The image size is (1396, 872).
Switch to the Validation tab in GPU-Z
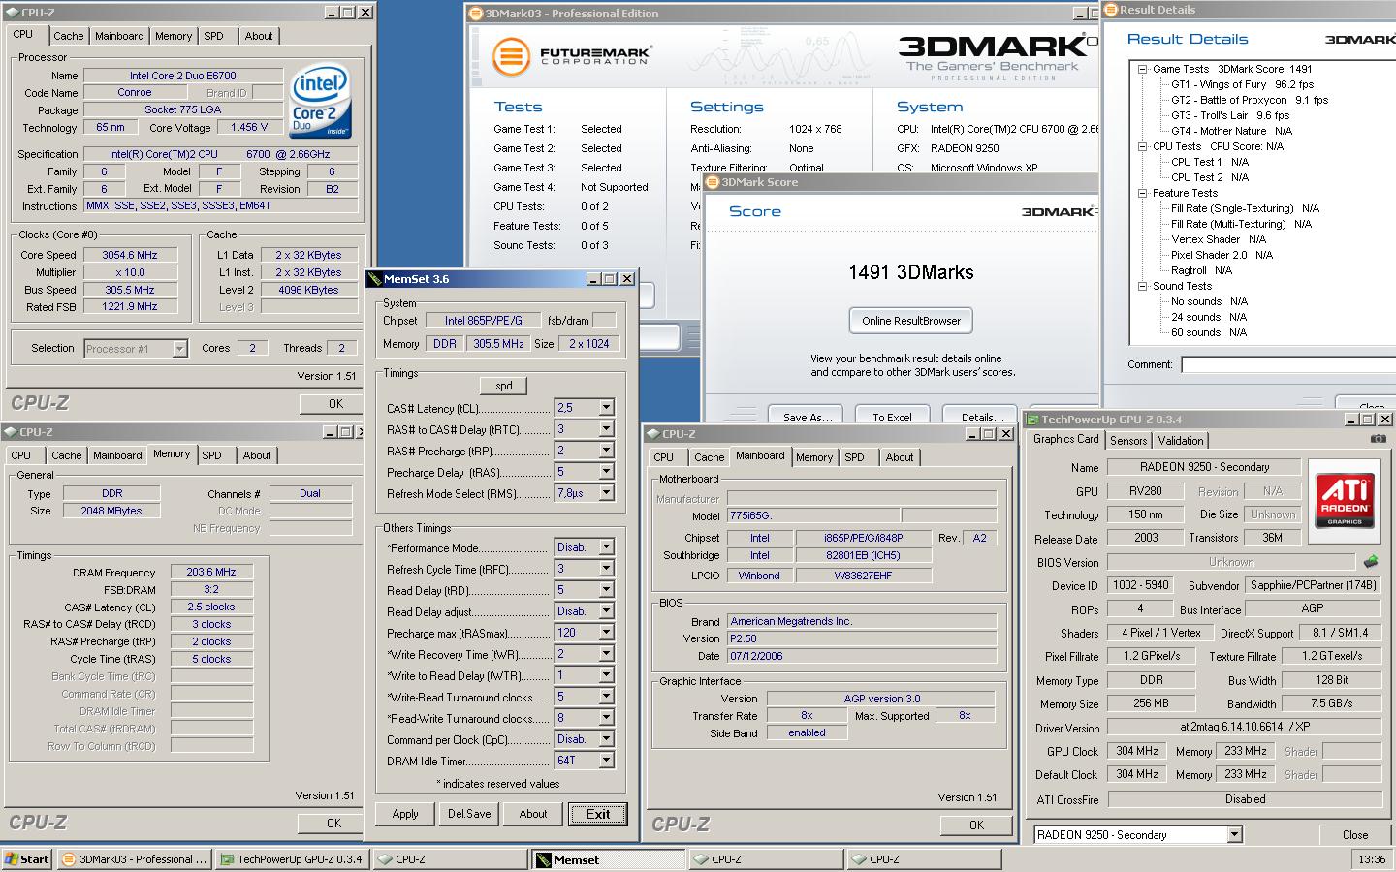tap(1181, 441)
